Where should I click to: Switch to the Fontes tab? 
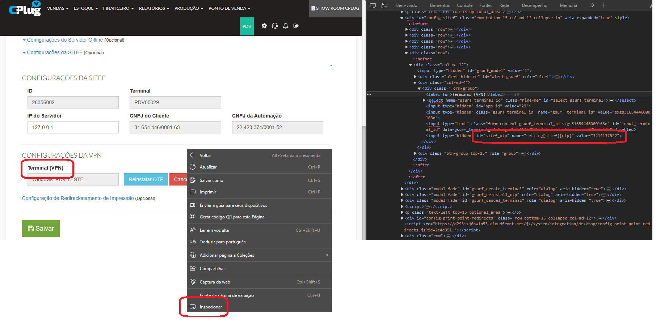tap(486, 5)
